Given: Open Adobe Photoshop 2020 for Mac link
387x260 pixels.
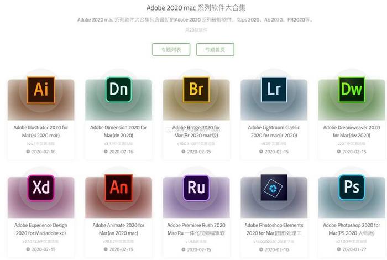Looking at the screenshot, I should (x=352, y=229).
